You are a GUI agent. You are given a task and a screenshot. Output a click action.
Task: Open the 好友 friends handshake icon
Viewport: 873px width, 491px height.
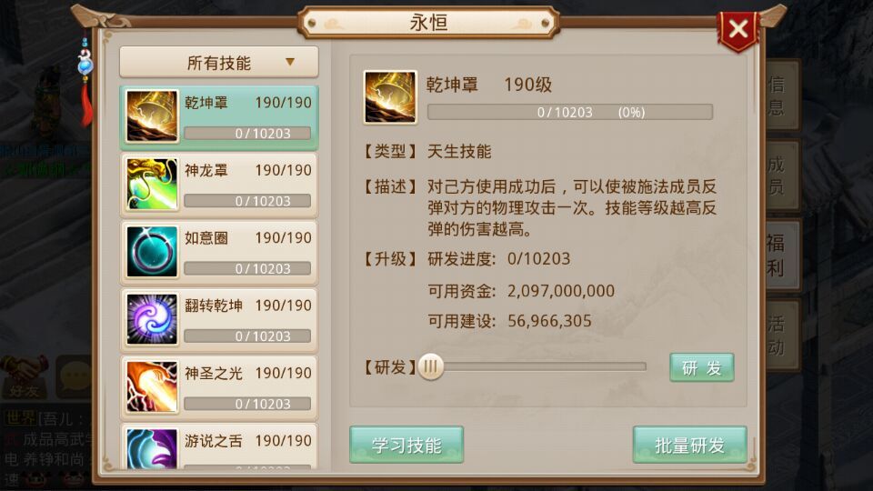pos(24,376)
